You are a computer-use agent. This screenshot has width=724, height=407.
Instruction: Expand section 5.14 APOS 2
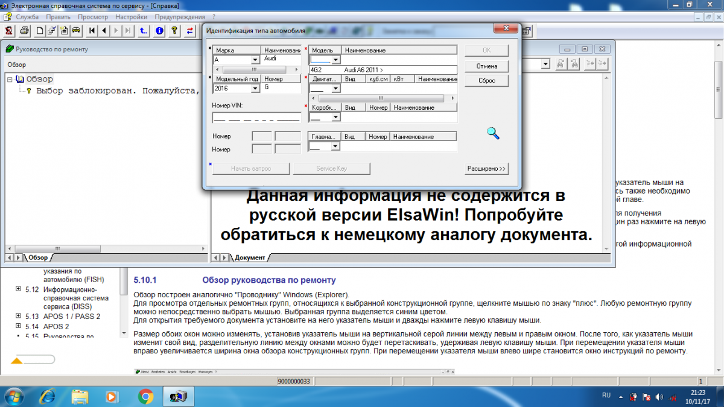click(x=19, y=326)
